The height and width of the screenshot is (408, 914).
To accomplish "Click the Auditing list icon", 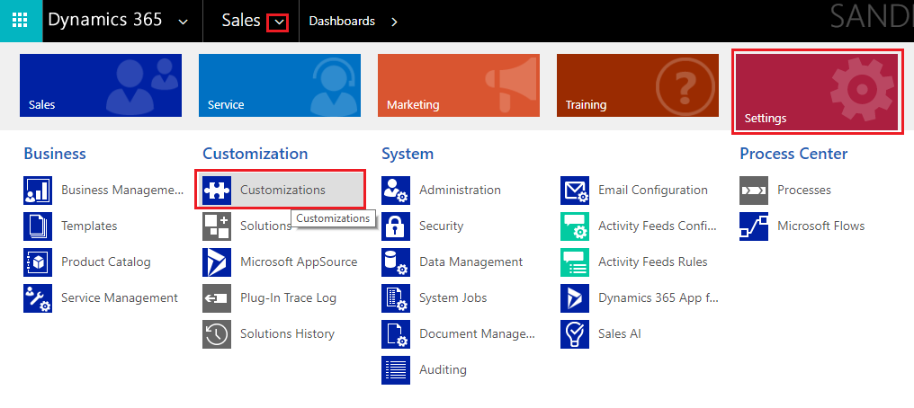I will pyautogui.click(x=396, y=370).
